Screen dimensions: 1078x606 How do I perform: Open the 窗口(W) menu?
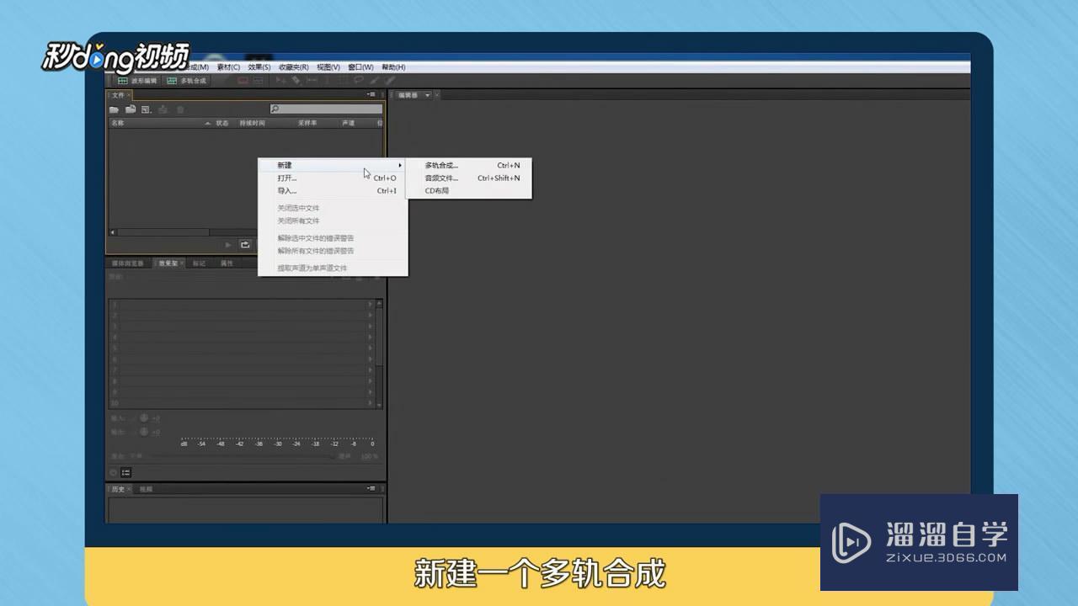coord(360,67)
